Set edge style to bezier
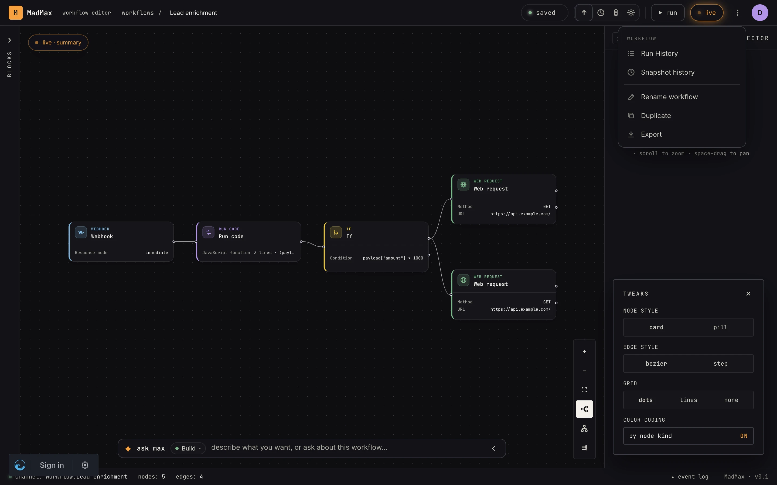 tap(656, 363)
